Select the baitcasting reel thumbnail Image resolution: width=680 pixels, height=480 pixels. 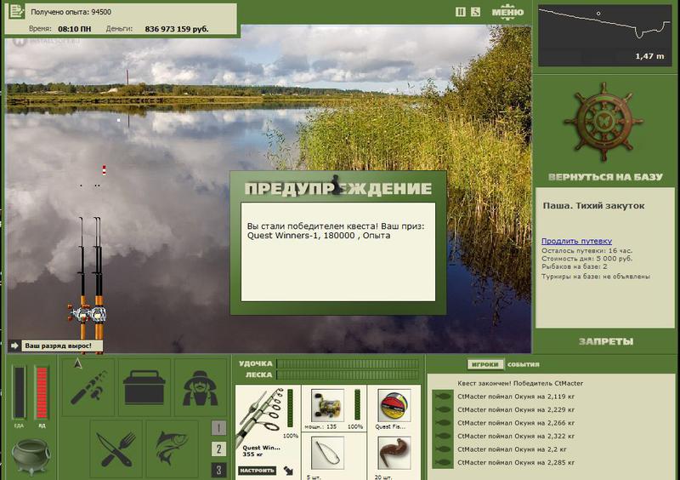pyautogui.click(x=328, y=406)
